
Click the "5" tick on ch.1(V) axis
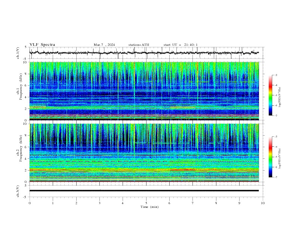click(26, 47)
